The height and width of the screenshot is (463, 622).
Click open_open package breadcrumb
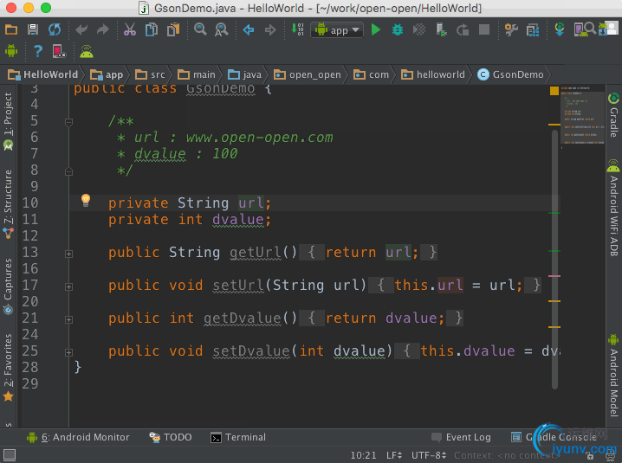point(307,74)
